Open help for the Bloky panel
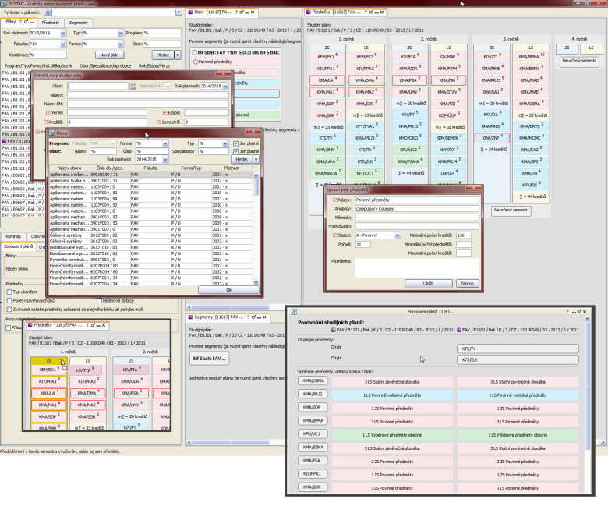 click(x=236, y=12)
